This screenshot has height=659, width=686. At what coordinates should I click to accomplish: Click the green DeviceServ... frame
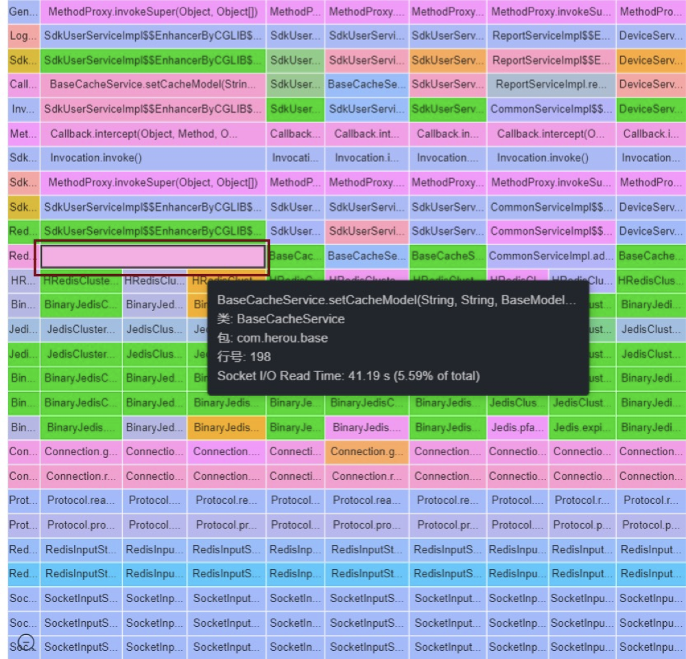click(x=650, y=109)
